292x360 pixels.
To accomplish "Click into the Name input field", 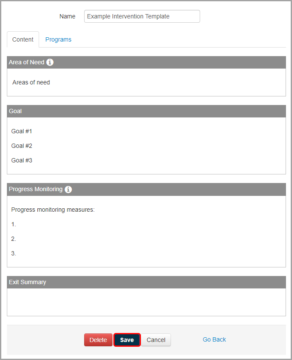I will coord(142,16).
